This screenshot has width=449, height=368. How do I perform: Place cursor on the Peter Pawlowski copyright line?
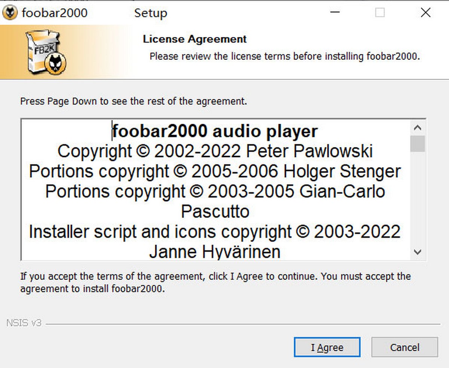215,151
